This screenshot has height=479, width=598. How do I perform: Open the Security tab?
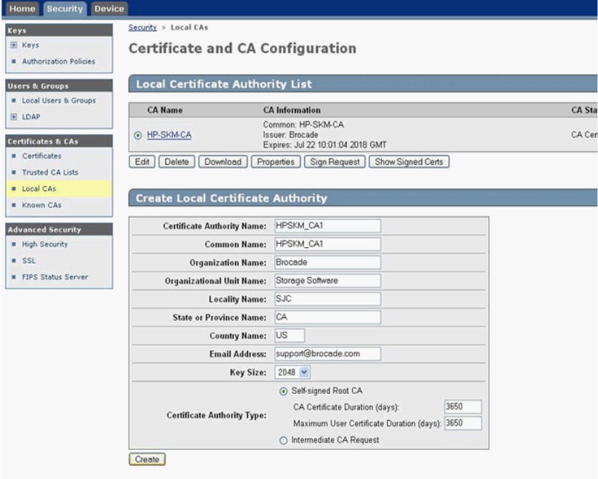[x=65, y=8]
